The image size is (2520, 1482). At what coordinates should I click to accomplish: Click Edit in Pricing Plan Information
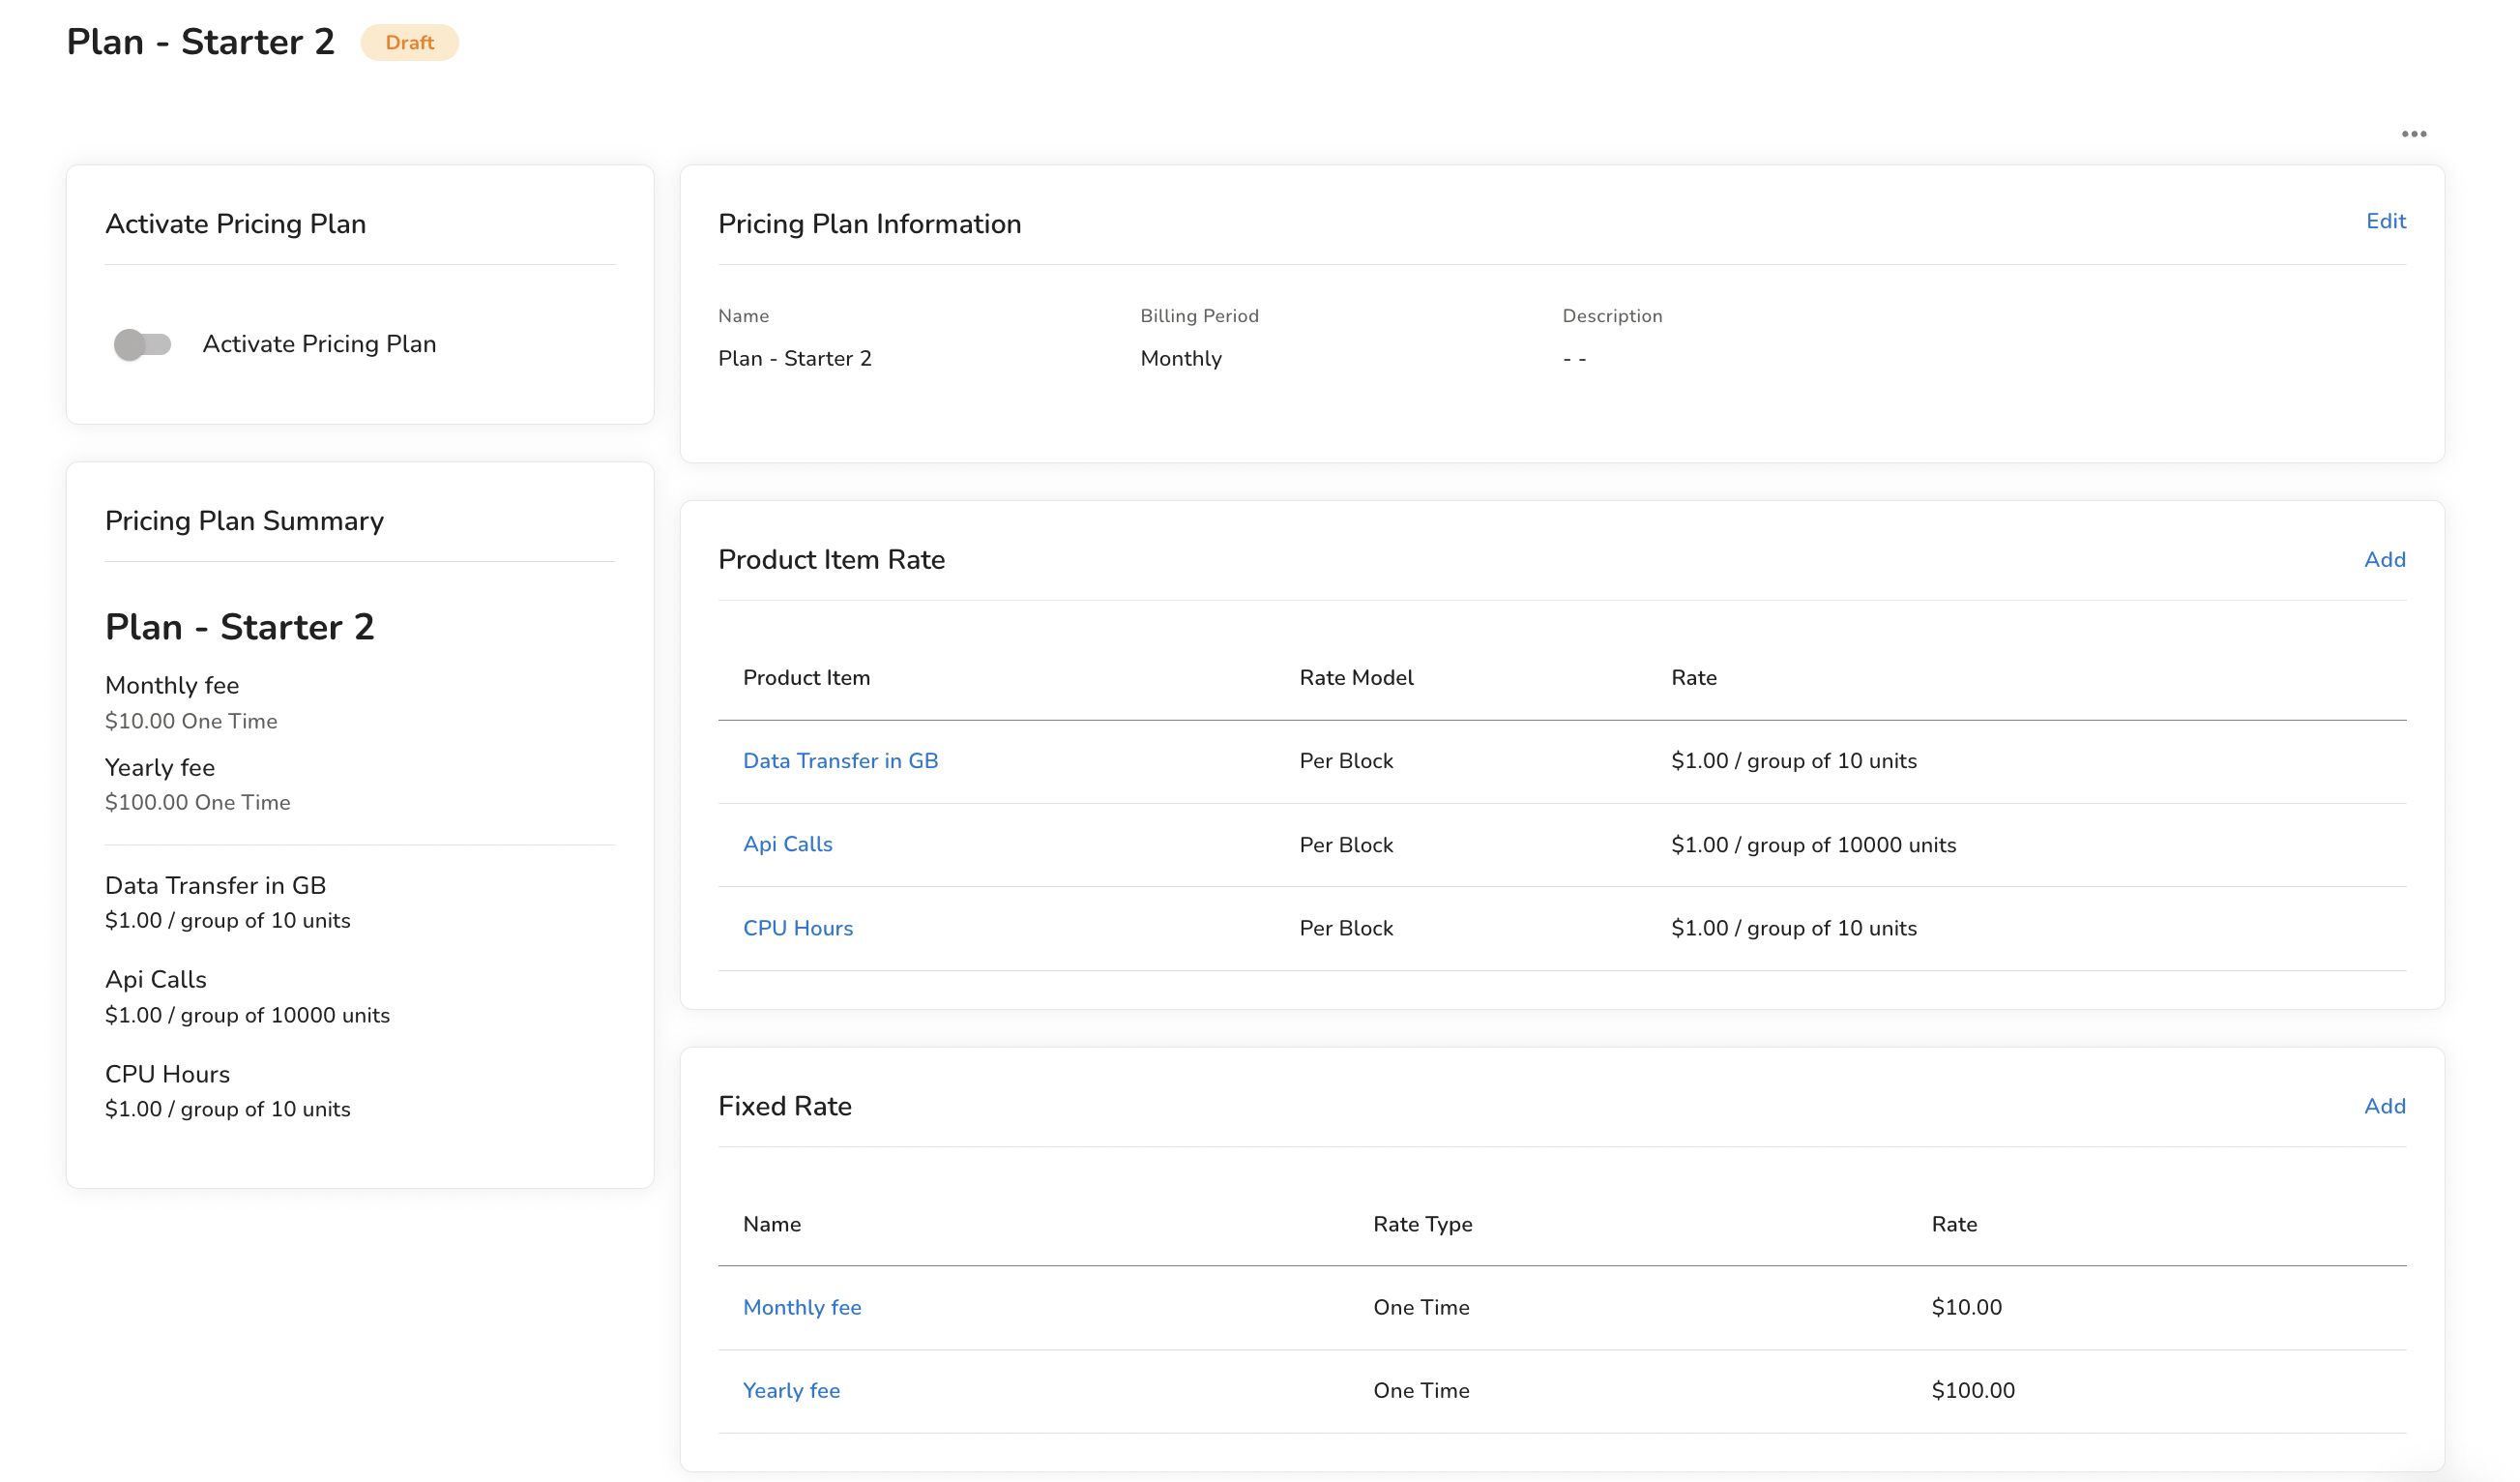pyautogui.click(x=2385, y=222)
